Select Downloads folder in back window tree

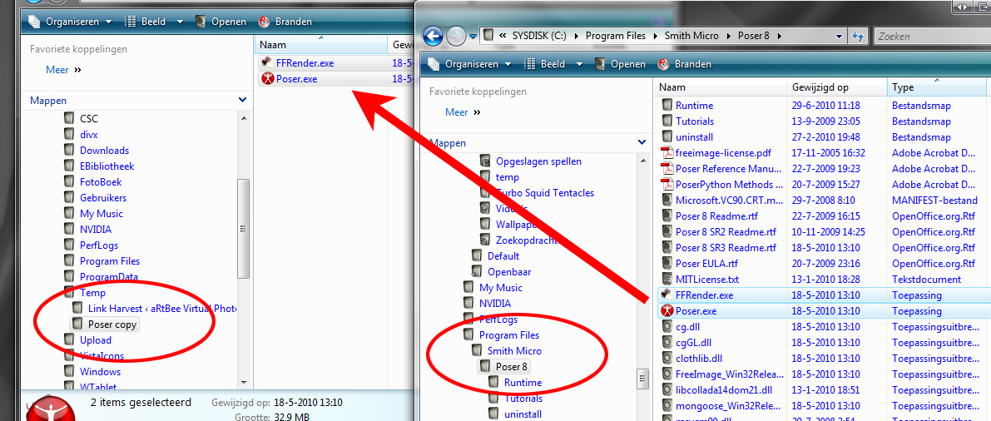pyautogui.click(x=104, y=151)
